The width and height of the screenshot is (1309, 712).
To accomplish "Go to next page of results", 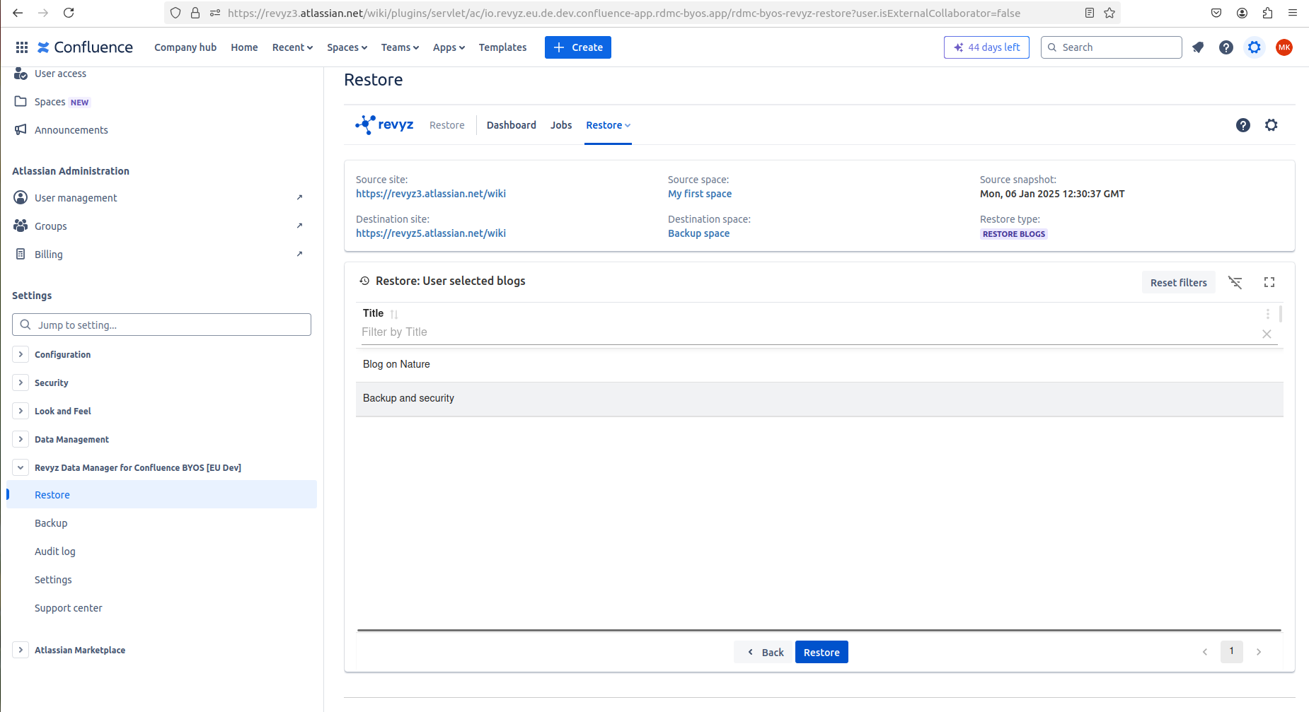I will (1259, 652).
